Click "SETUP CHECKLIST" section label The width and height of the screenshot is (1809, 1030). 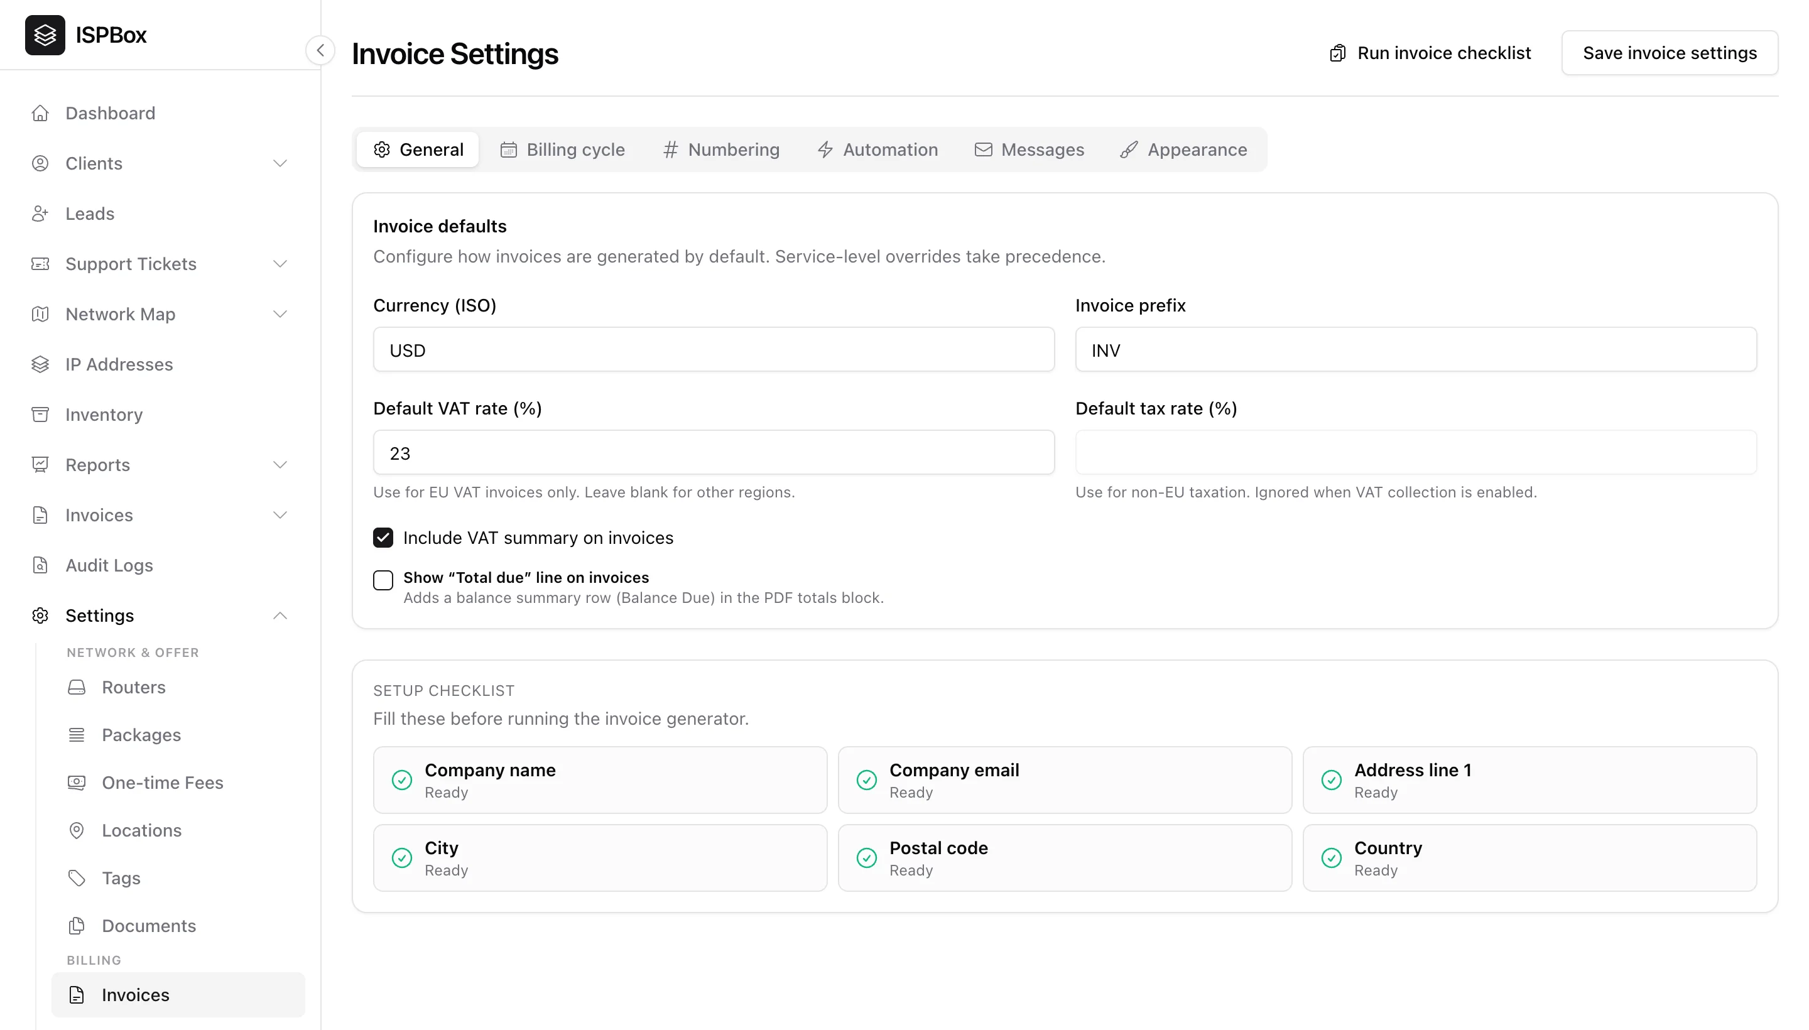pyautogui.click(x=443, y=690)
